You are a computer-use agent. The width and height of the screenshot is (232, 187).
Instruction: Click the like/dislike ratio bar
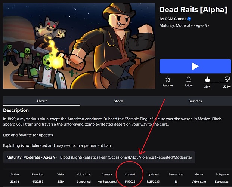click(x=217, y=83)
